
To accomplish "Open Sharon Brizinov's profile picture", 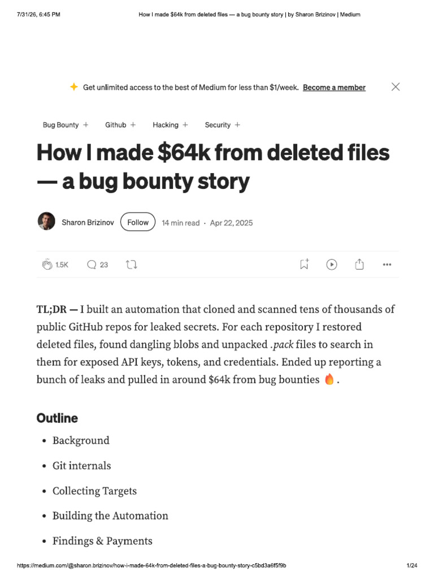I will [46, 221].
